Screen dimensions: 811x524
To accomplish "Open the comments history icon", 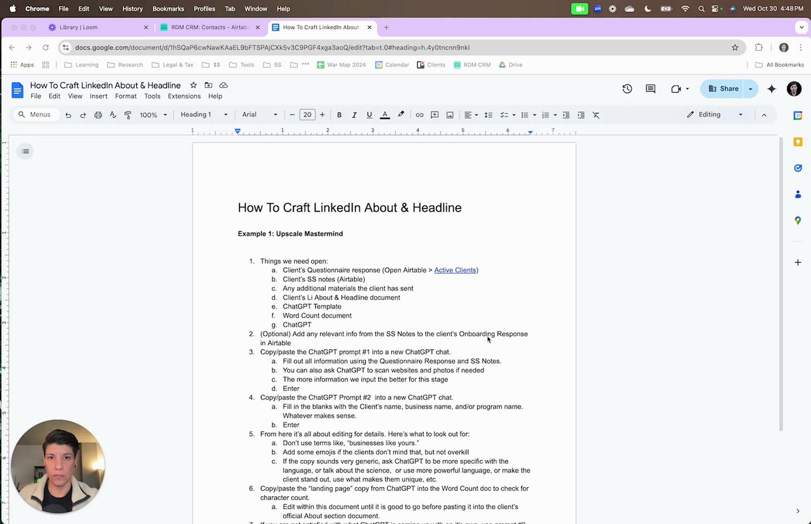I will pos(651,89).
